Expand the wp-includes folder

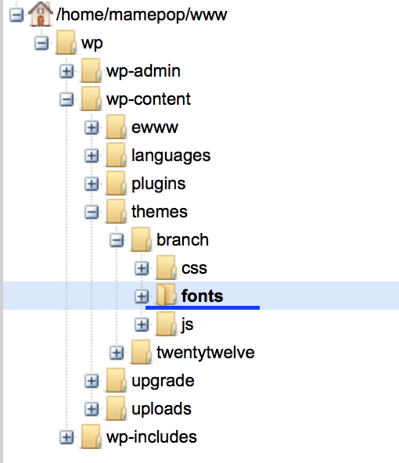coord(66,437)
